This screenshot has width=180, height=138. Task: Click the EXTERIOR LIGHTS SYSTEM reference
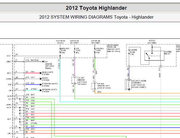50,85
